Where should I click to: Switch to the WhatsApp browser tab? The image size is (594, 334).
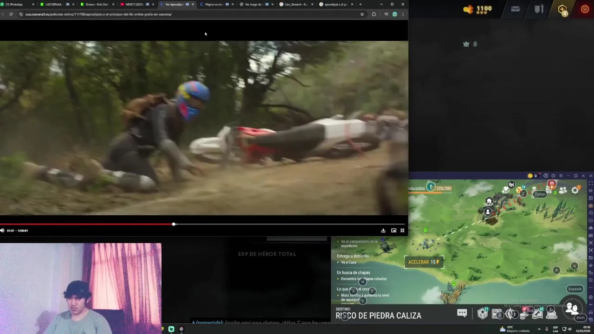tap(18, 4)
